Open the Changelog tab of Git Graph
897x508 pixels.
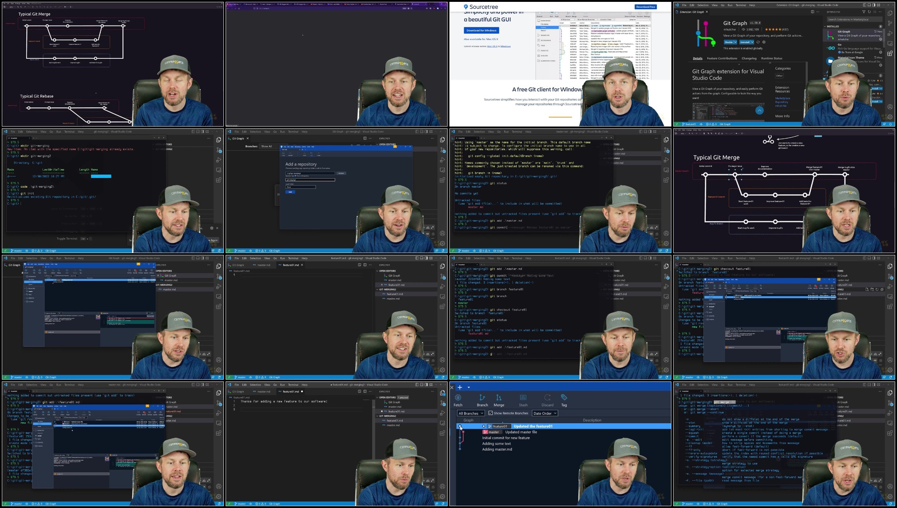(749, 58)
